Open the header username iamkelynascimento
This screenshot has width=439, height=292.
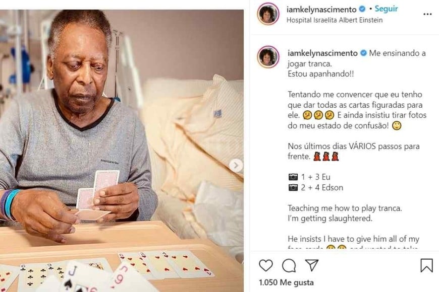pos(321,9)
